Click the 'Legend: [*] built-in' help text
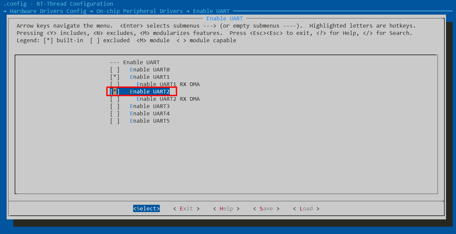 click(x=50, y=40)
